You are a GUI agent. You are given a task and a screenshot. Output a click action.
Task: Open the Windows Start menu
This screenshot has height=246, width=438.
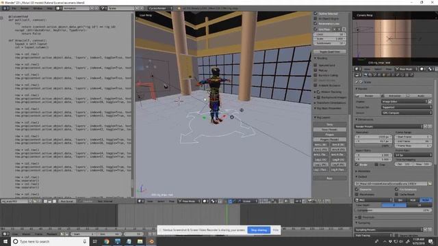(x=5, y=241)
